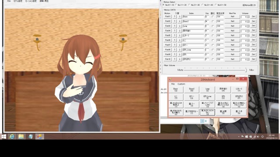Image resolution: width=280 pixels, height=157 pixels.
Task: Click the Main Volume slider handle
Action: tap(246, 70)
